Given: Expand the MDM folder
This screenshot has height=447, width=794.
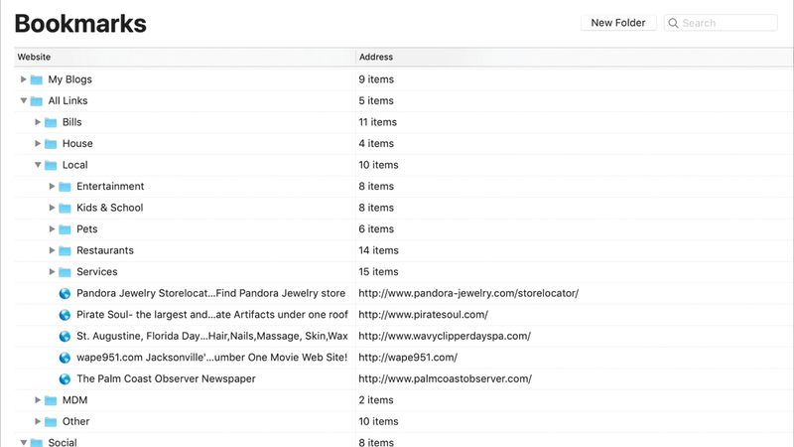Looking at the screenshot, I should point(38,400).
